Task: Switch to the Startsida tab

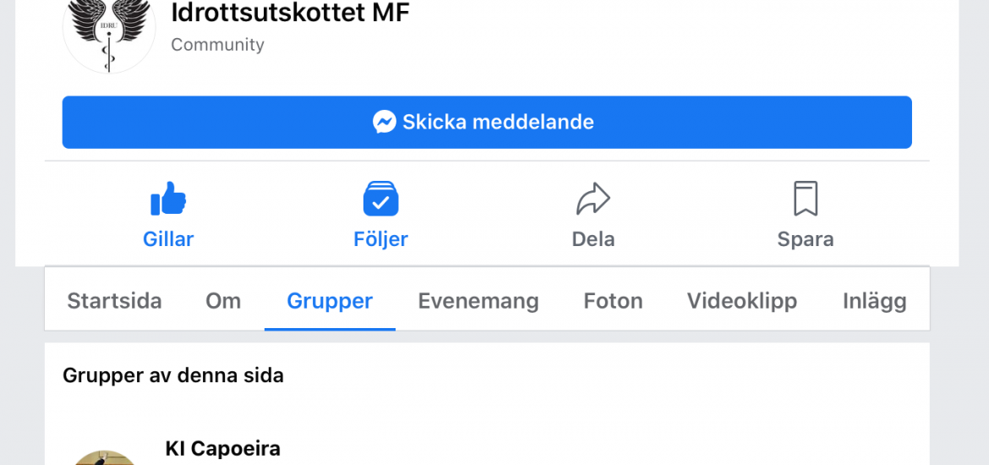Action: point(114,301)
